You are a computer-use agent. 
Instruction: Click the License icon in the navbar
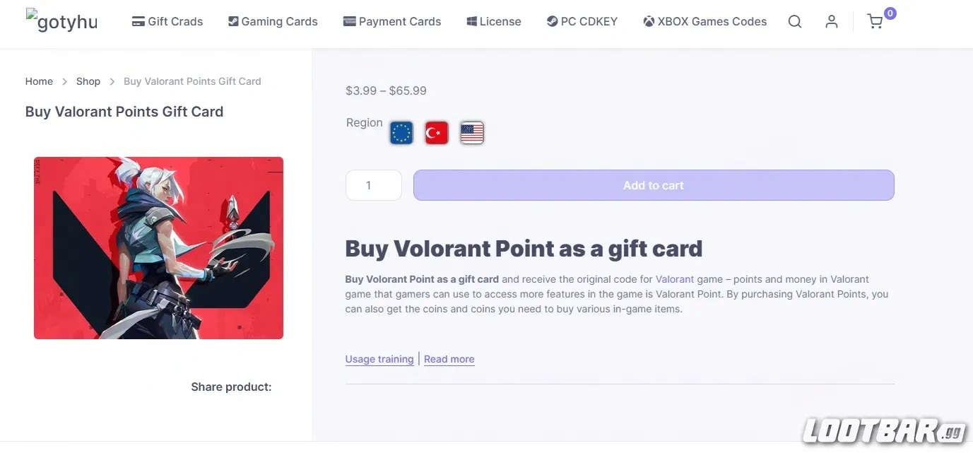[x=471, y=20]
